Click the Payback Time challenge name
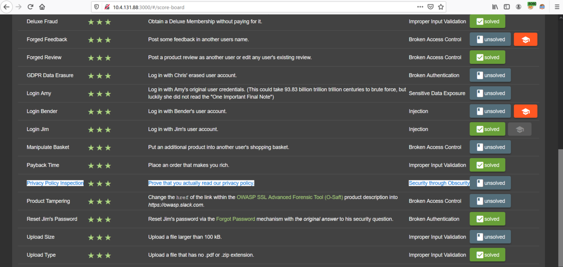 pos(43,165)
